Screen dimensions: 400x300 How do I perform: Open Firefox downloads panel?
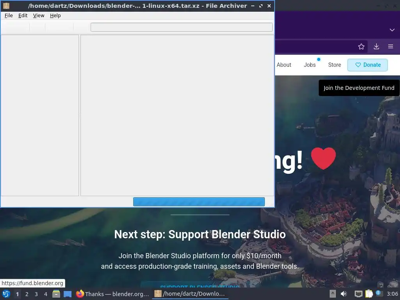click(x=376, y=46)
